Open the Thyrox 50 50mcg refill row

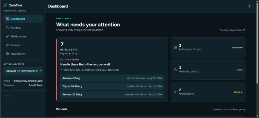112,86
